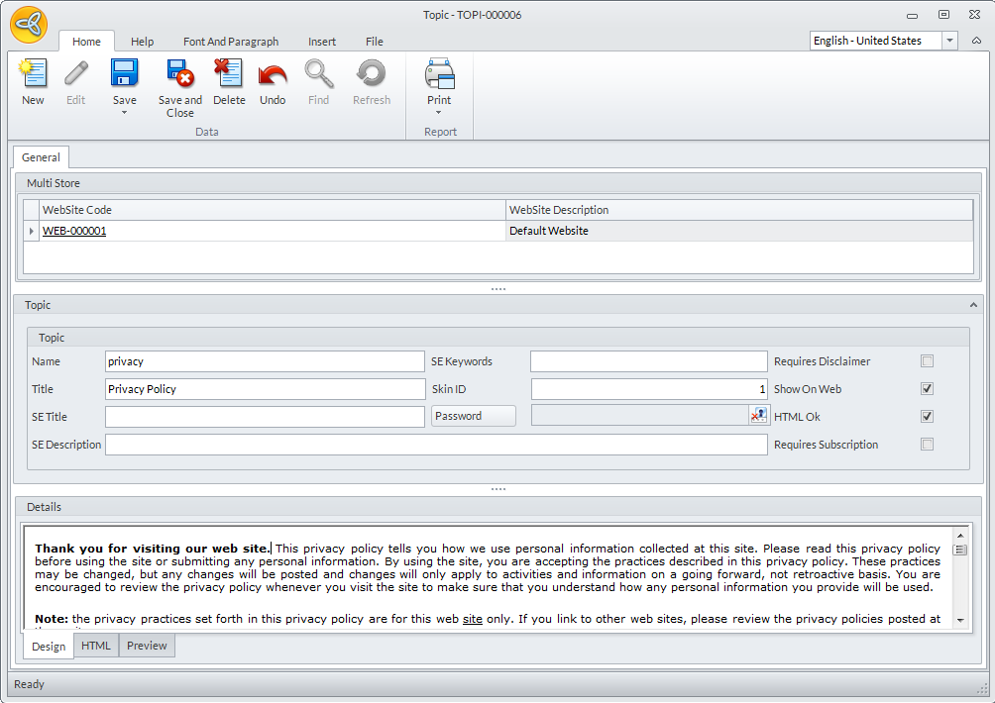The height and width of the screenshot is (703, 995).
Task: Switch to the Font And Paragraph tab
Action: click(231, 42)
